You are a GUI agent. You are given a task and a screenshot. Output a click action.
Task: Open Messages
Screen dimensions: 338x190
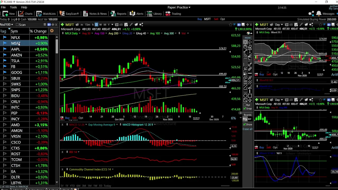(x=328, y=14)
